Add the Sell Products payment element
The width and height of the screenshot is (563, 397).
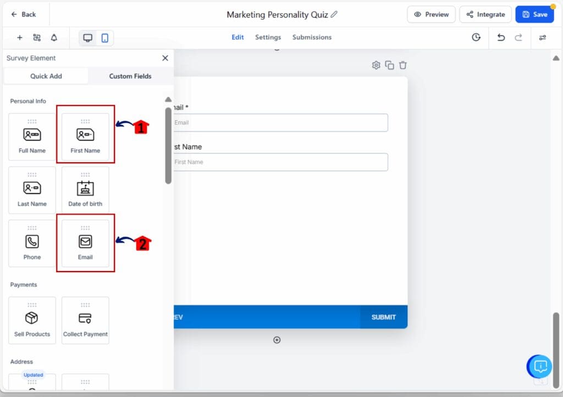[x=32, y=320]
